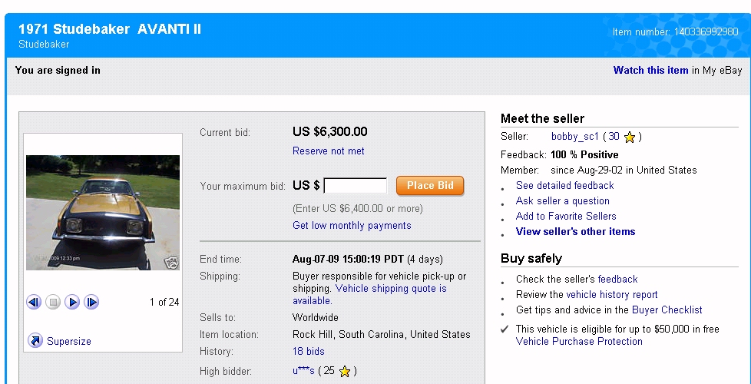Image resolution: width=751 pixels, height=384 pixels.
Task: Open See detailed feedback link
Action: [x=564, y=186]
